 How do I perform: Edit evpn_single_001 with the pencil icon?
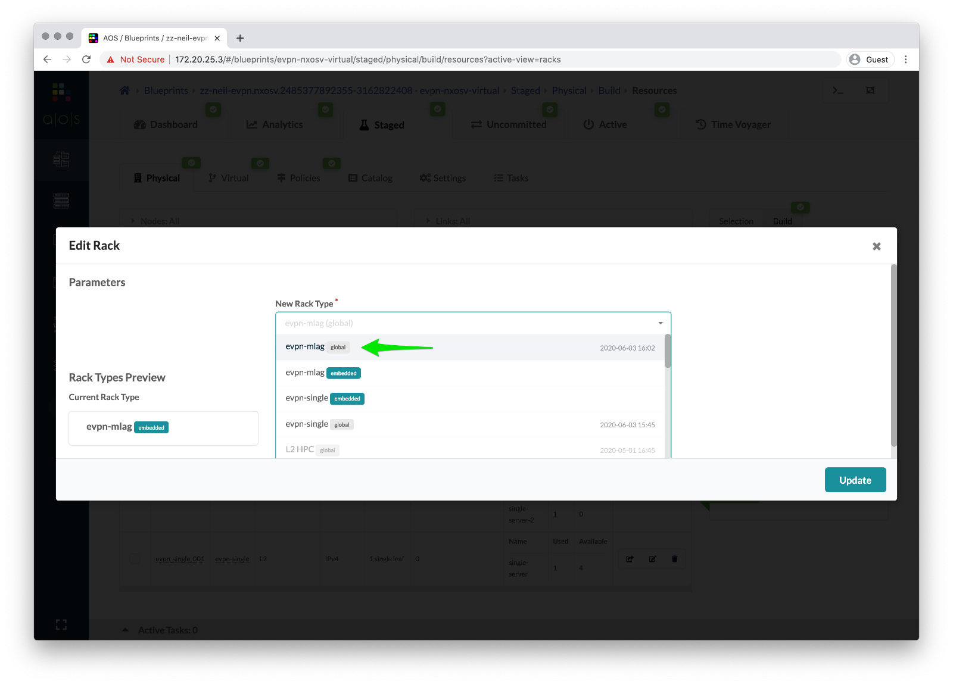652,559
